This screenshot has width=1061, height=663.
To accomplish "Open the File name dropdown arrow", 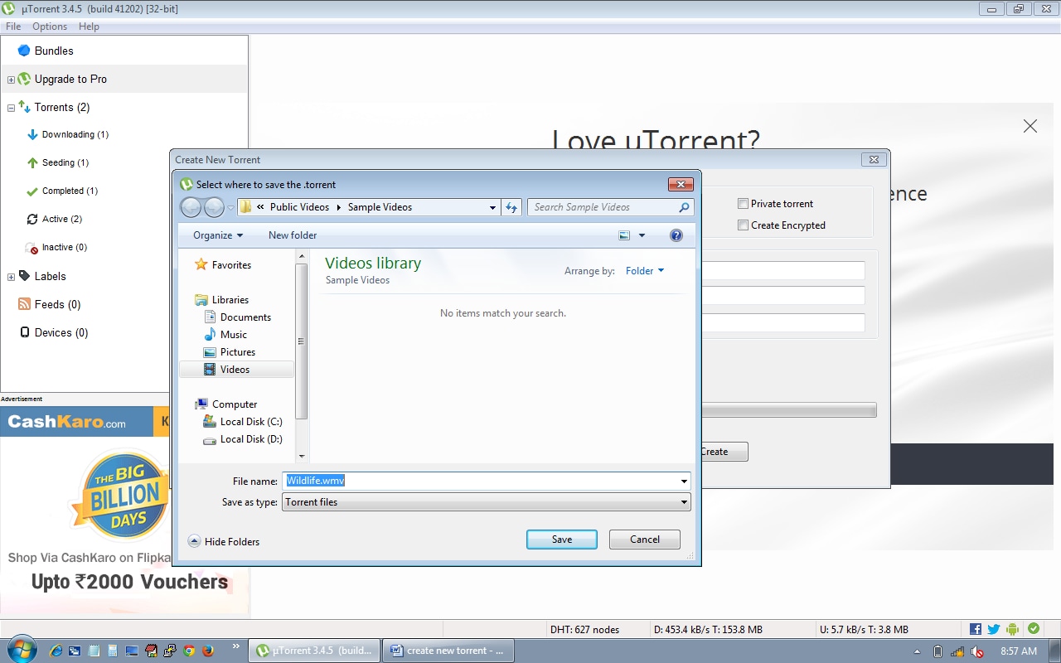I will 684,481.
